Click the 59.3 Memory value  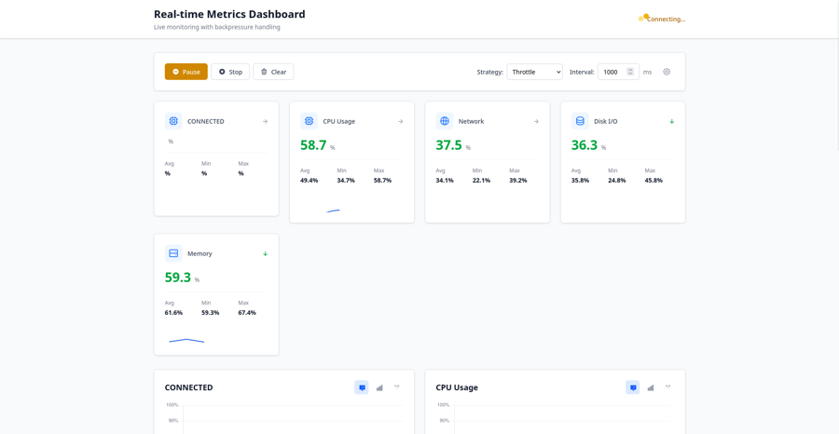[x=178, y=278]
